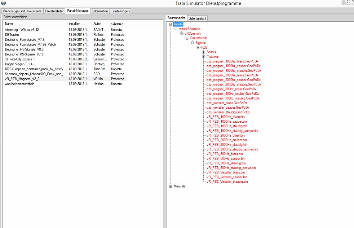The image size is (354, 228).
Task: Select the Deutsche_HV-Signale_V8.0 package
Action: point(65,49)
